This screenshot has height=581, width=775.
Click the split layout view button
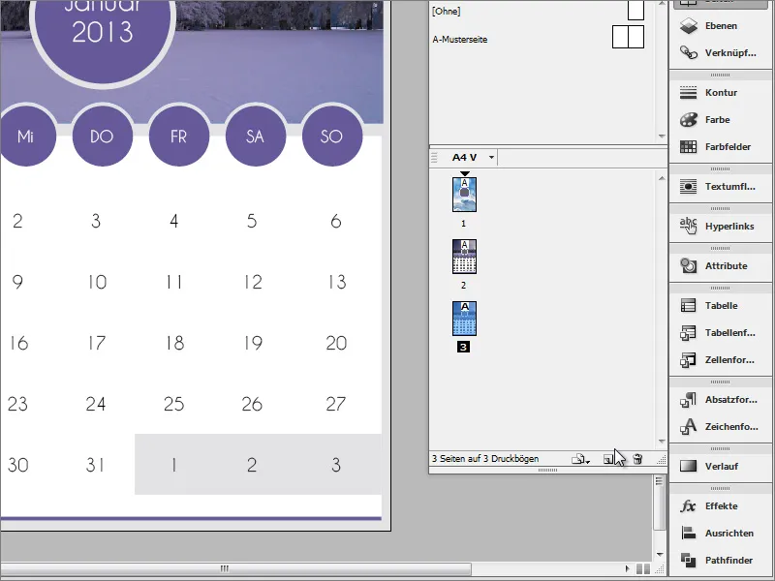point(643,568)
